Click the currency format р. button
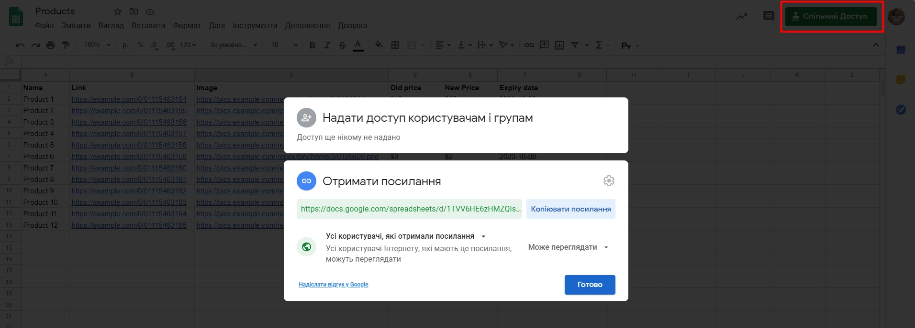The width and height of the screenshot is (915, 328). tap(125, 45)
